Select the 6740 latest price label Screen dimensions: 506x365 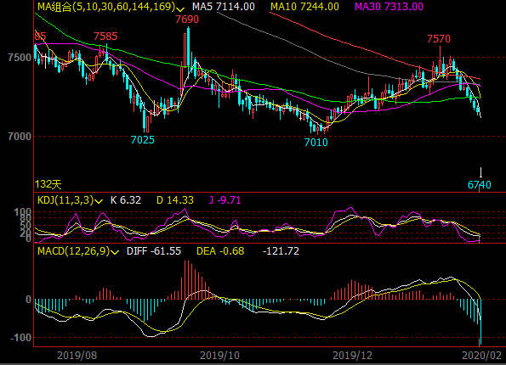point(480,185)
